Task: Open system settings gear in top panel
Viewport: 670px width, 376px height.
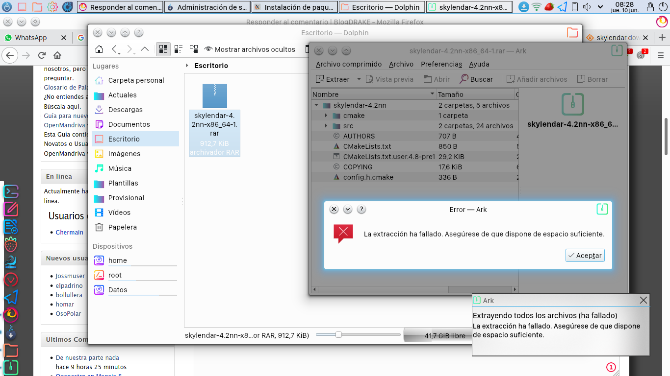Action: tap(52, 7)
